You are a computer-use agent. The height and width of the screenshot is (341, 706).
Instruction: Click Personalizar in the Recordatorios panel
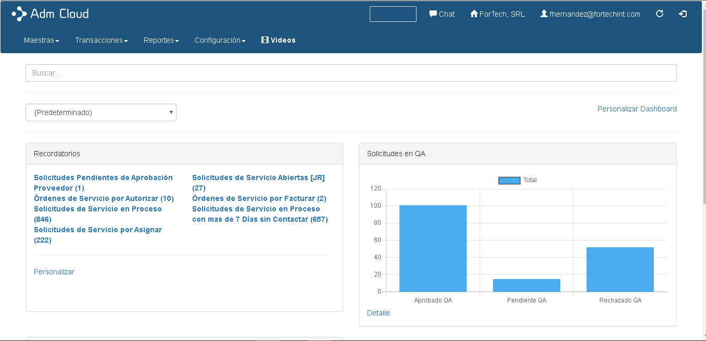[54, 271]
